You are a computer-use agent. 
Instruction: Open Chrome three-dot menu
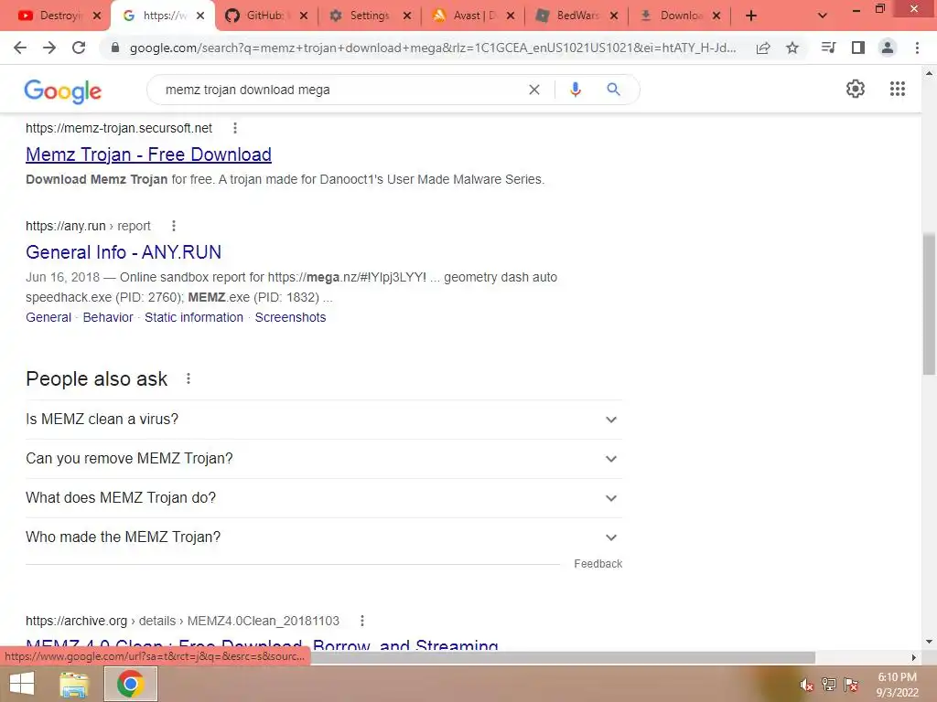coord(917,48)
